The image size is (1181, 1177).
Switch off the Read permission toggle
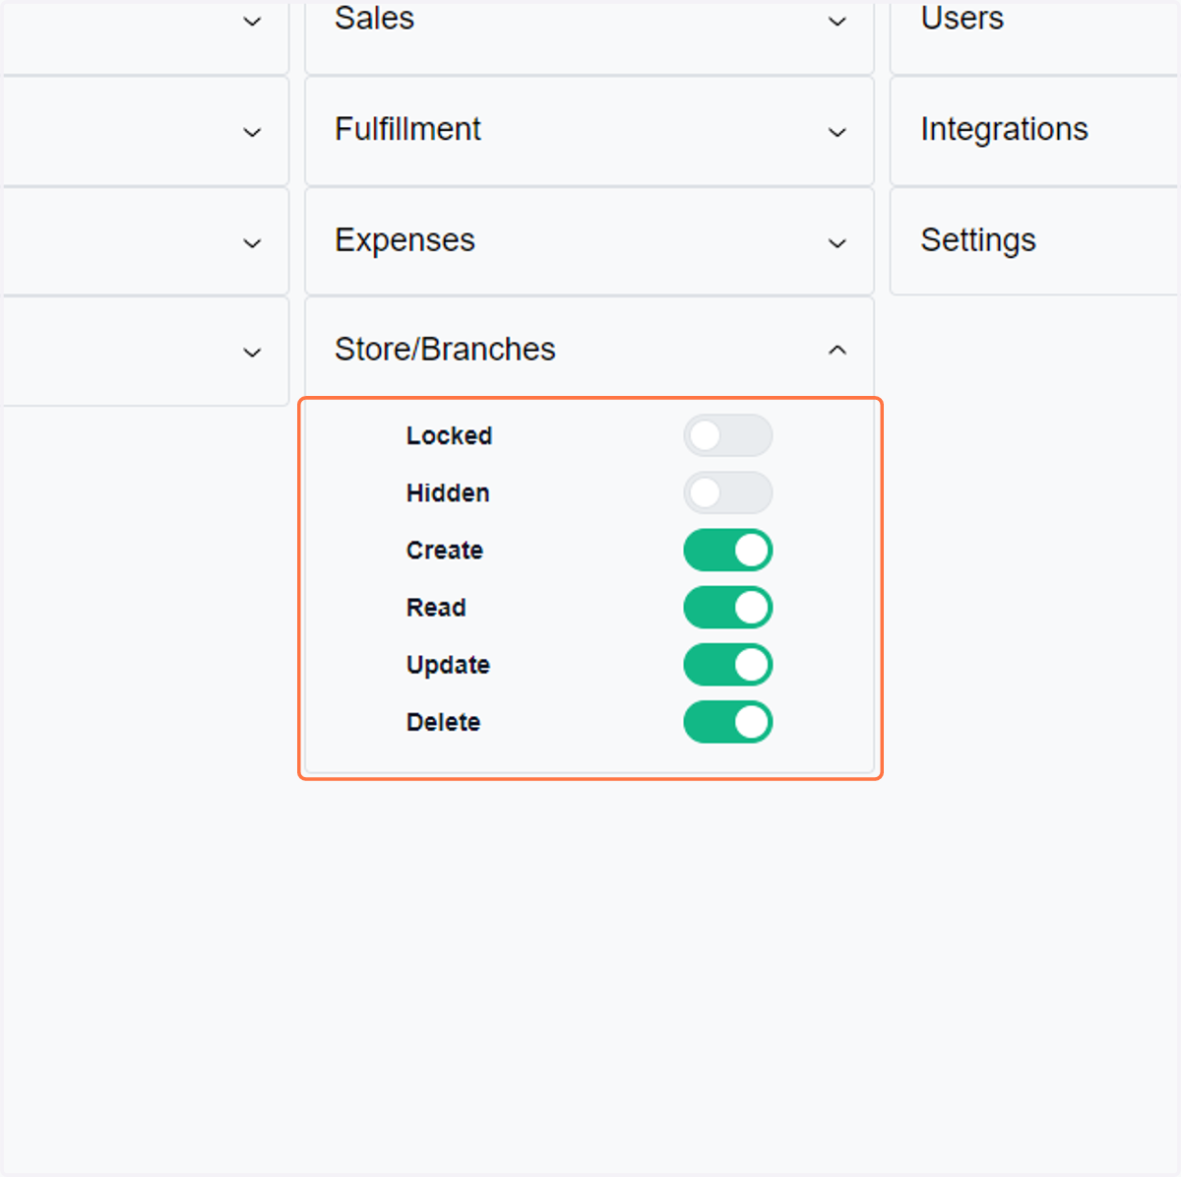click(x=728, y=607)
